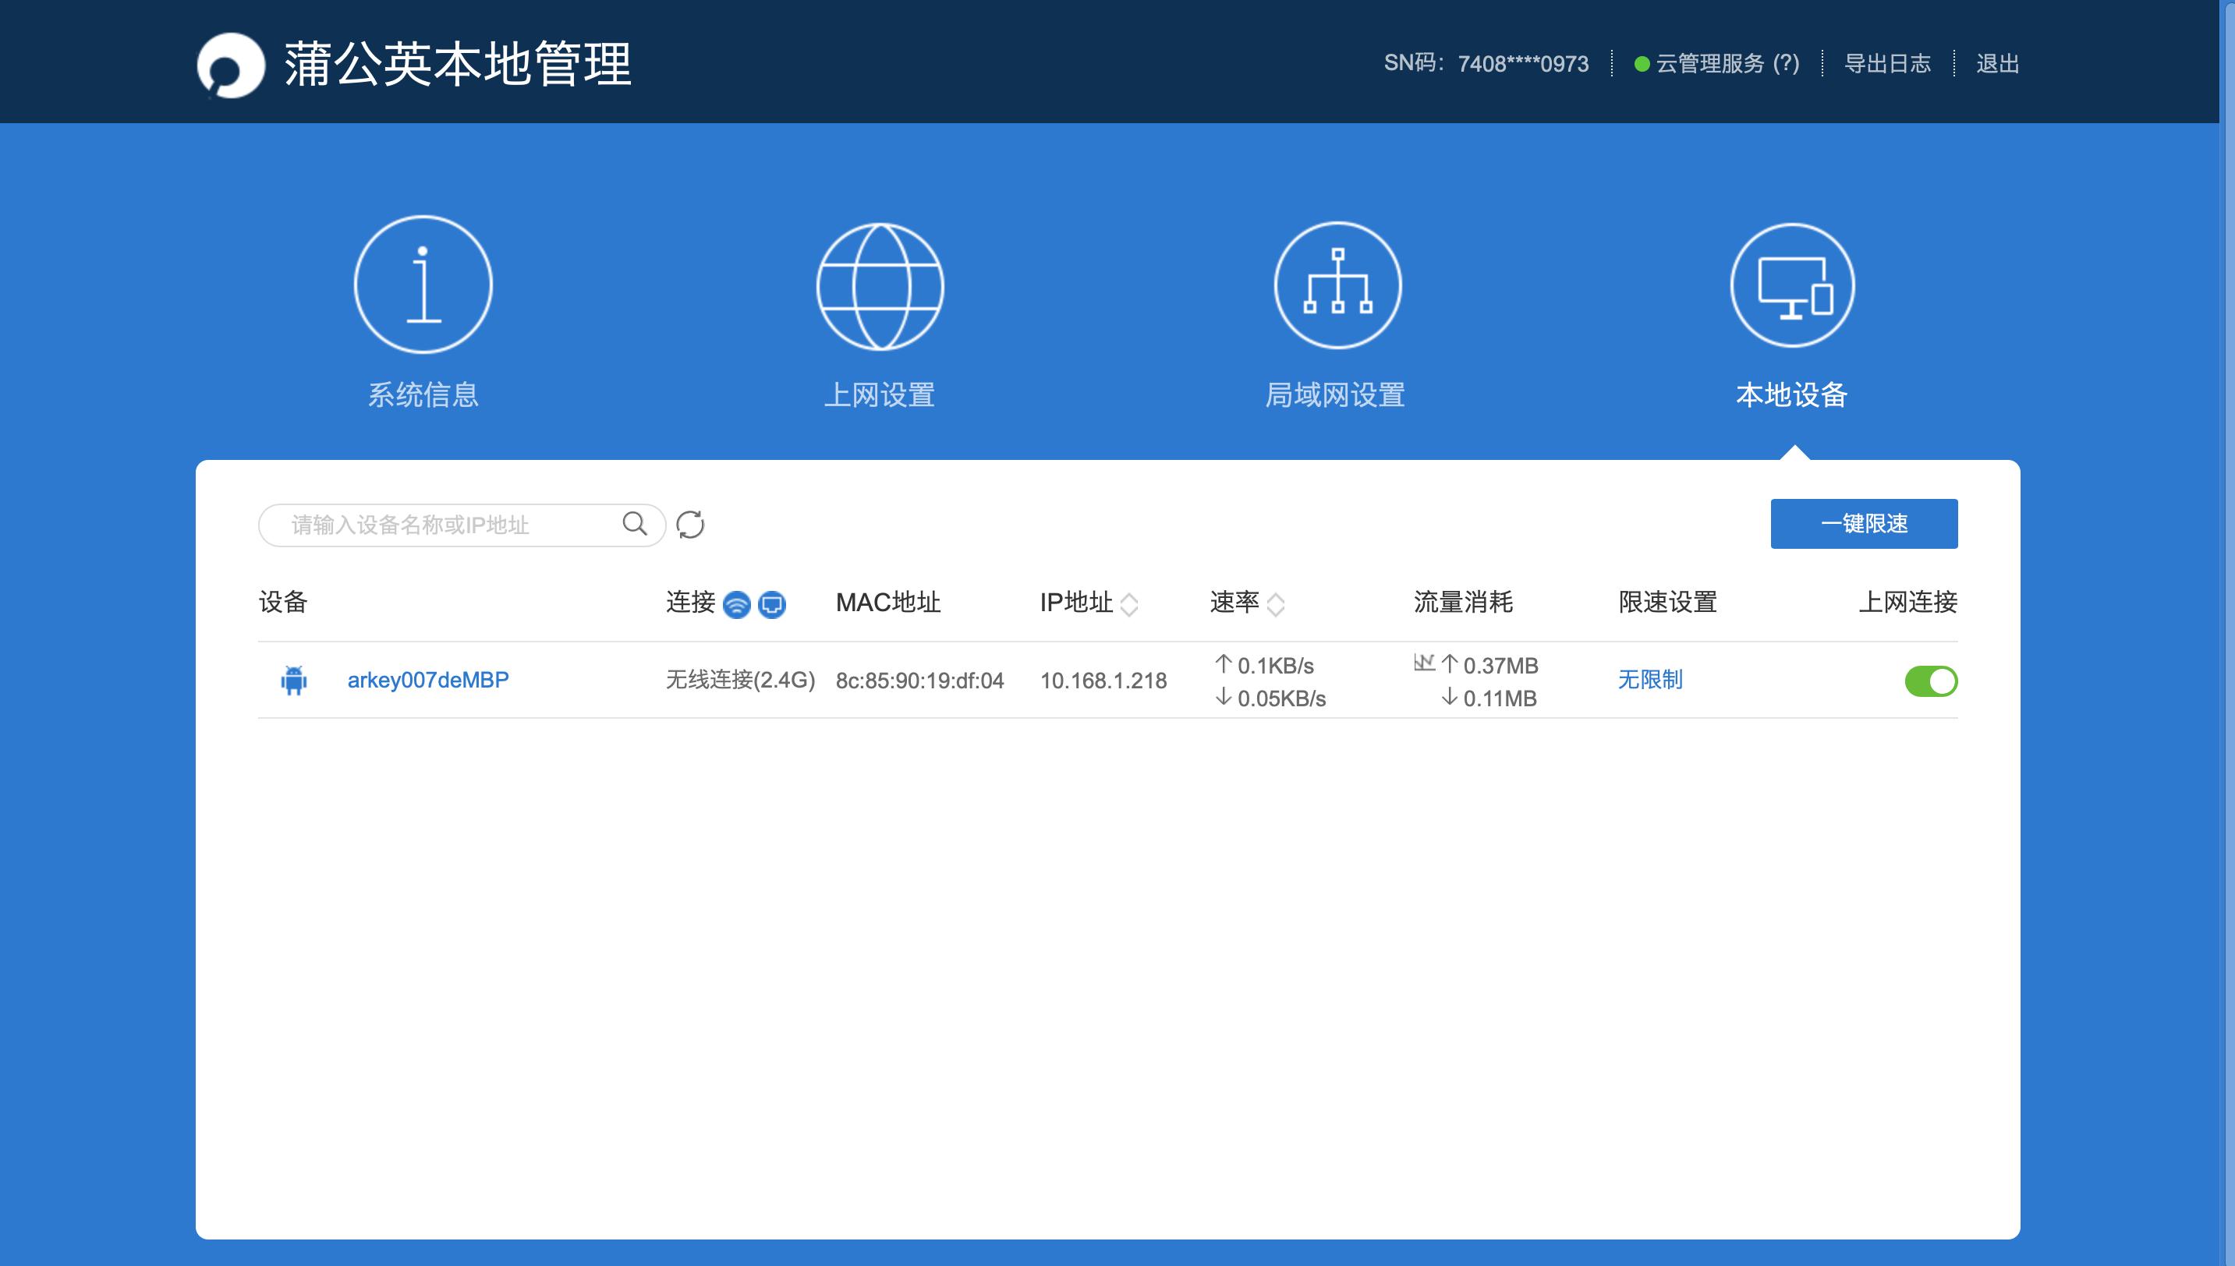Image resolution: width=2235 pixels, height=1266 pixels.
Task: Click the 本地设备 devices icon
Action: (1792, 285)
